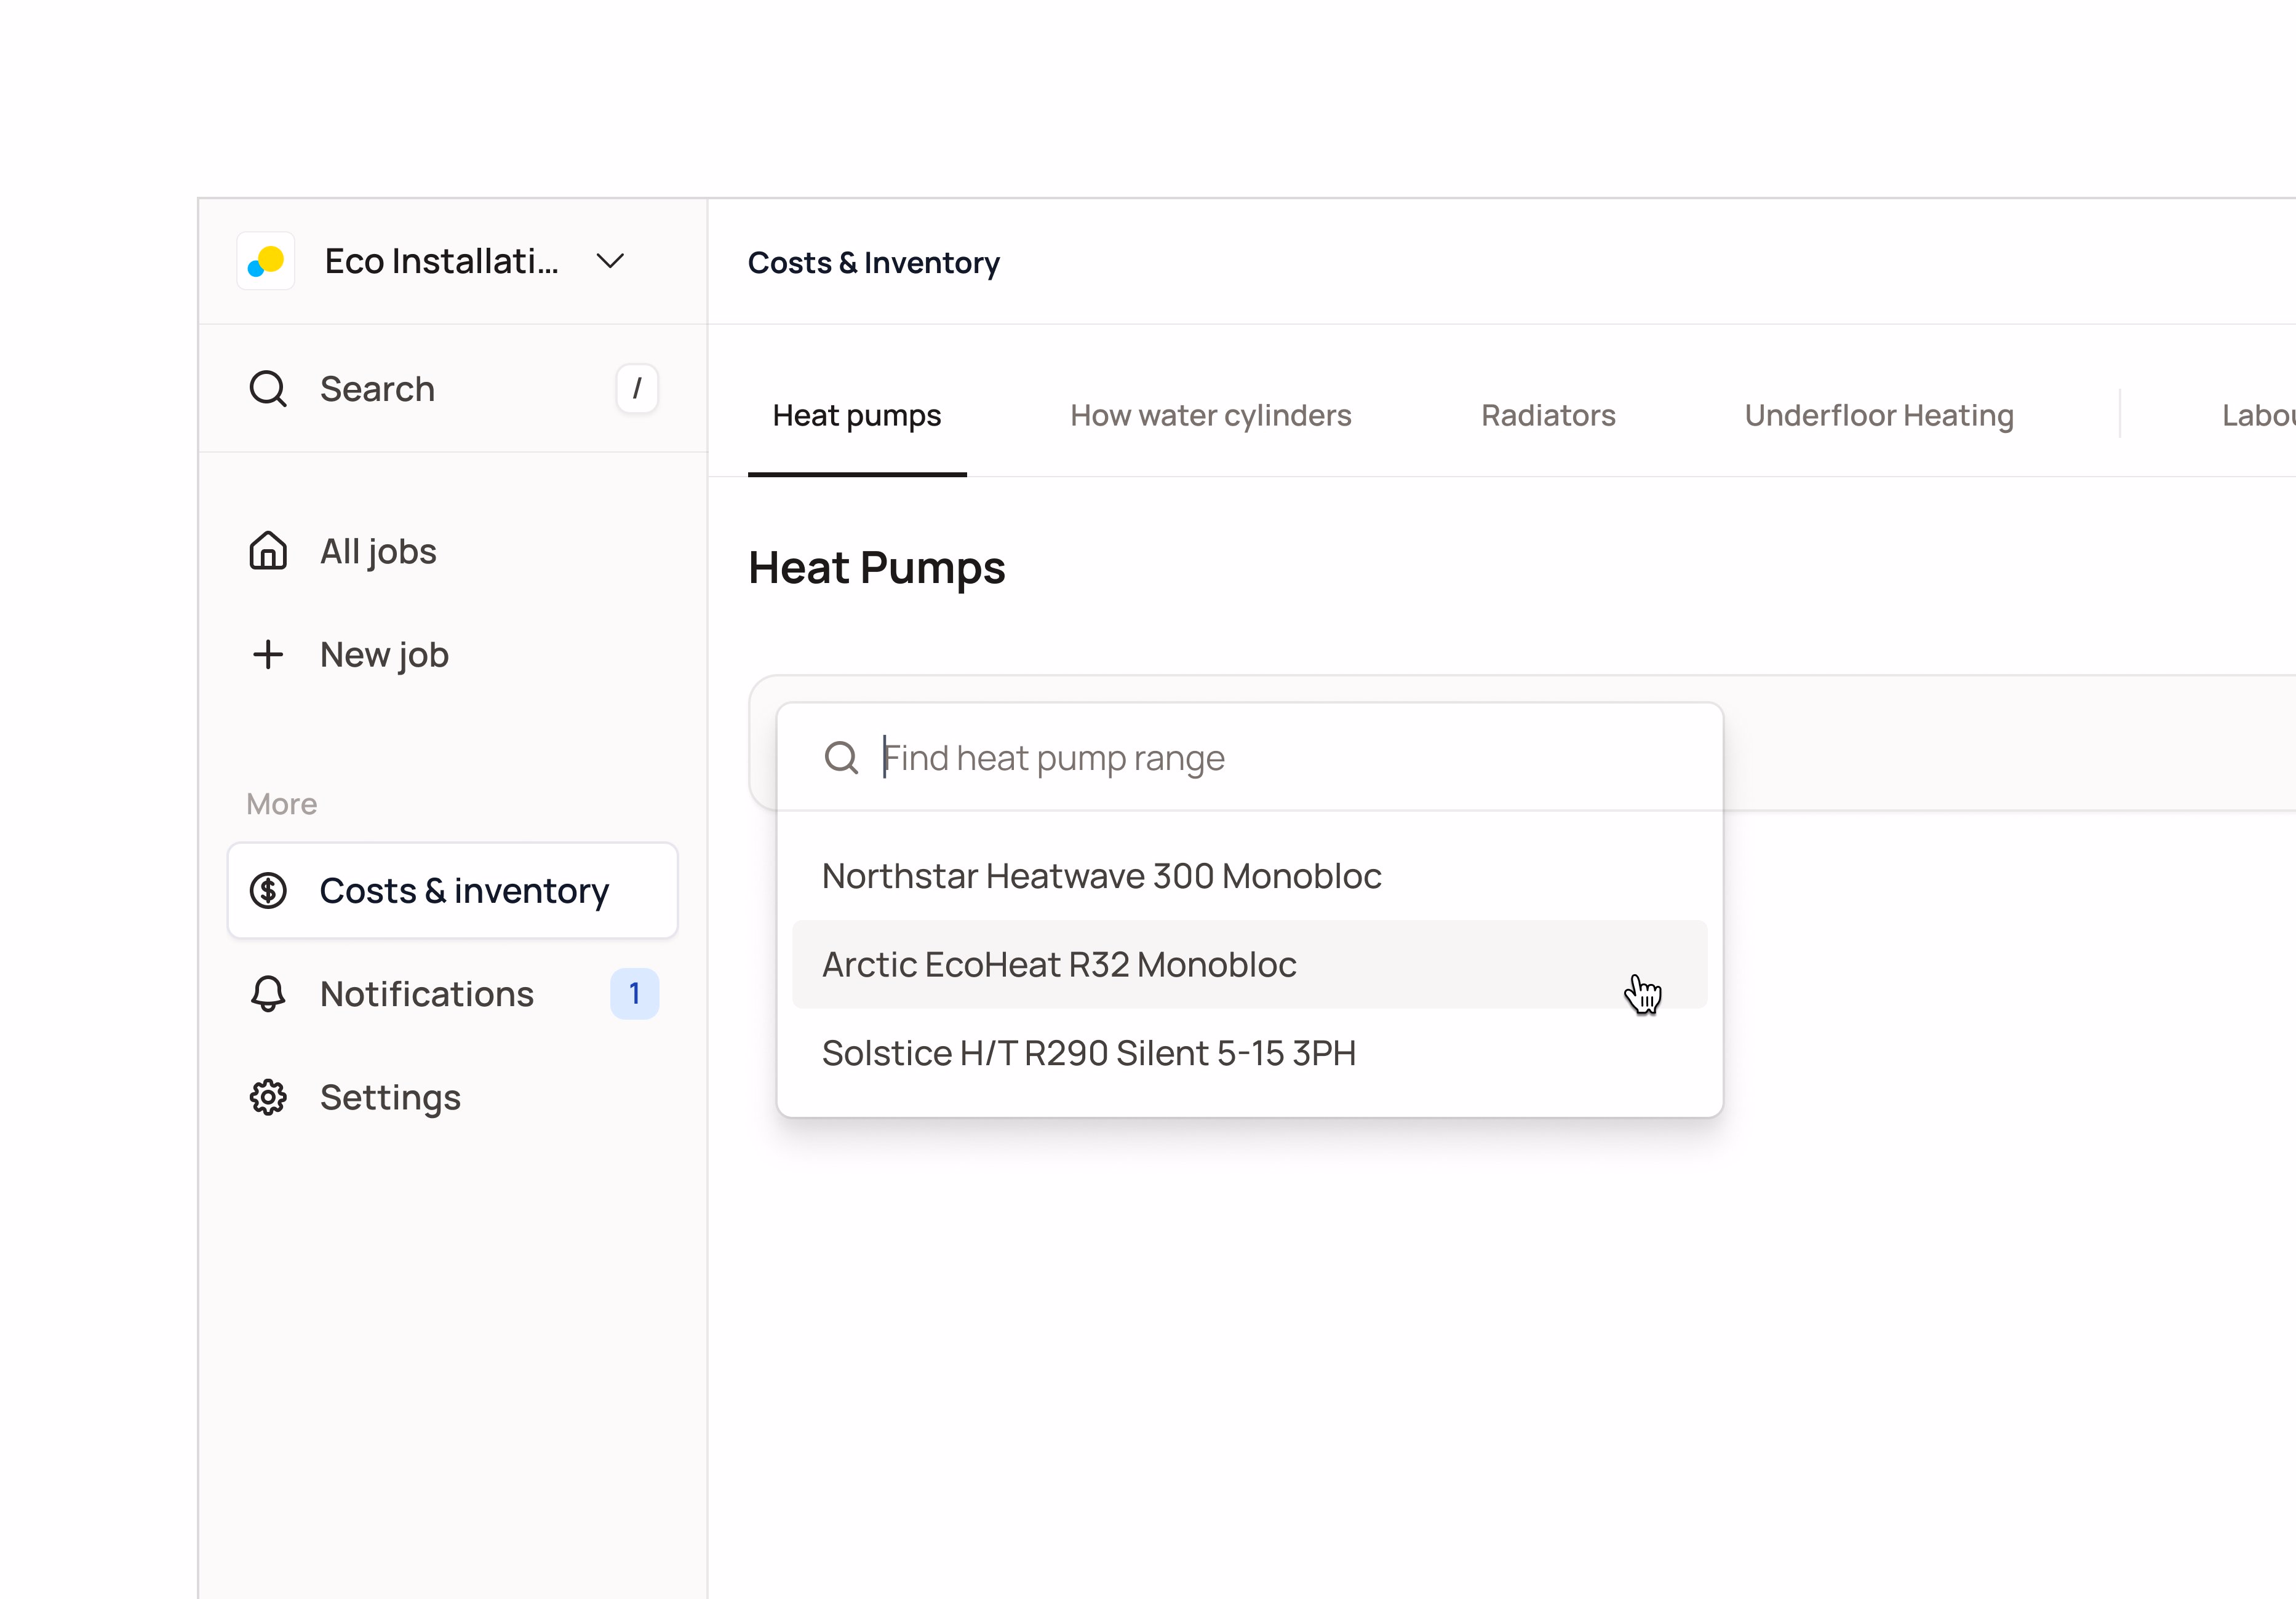Switch to the Heat pumps tab
This screenshot has width=2296, height=1599.
point(857,416)
